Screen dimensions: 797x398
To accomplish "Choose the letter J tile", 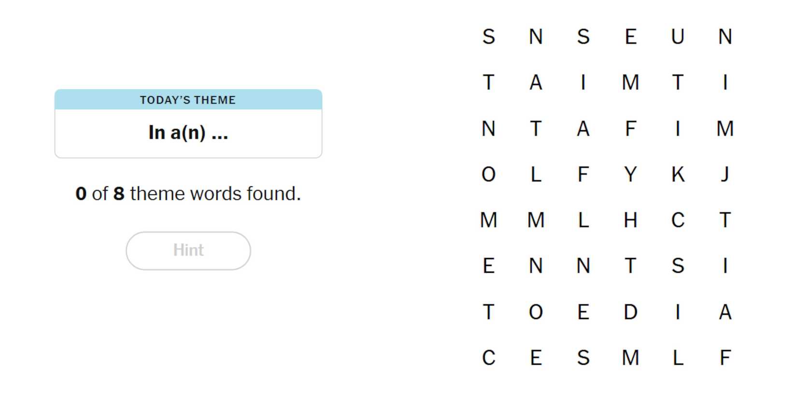I will (x=725, y=174).
